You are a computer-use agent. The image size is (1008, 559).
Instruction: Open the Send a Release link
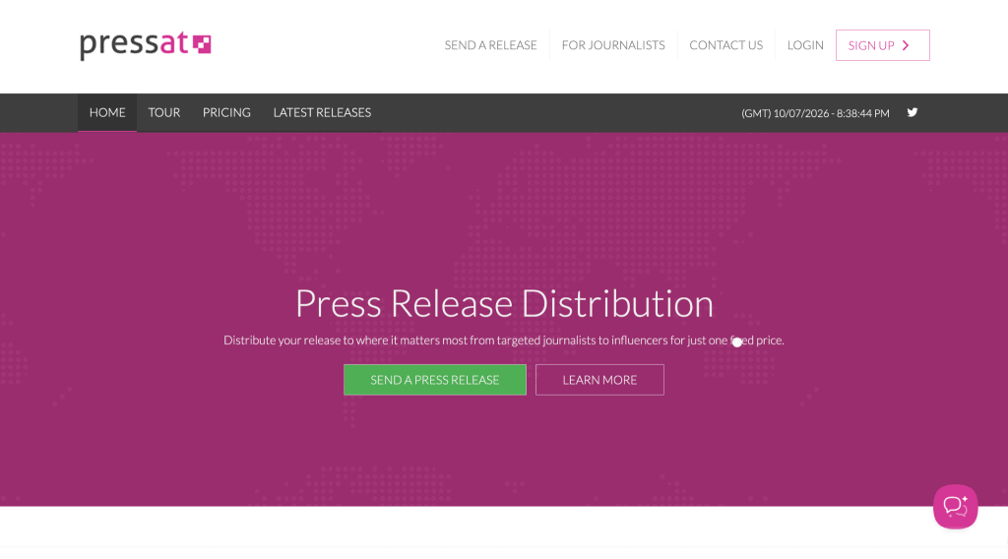point(490,45)
